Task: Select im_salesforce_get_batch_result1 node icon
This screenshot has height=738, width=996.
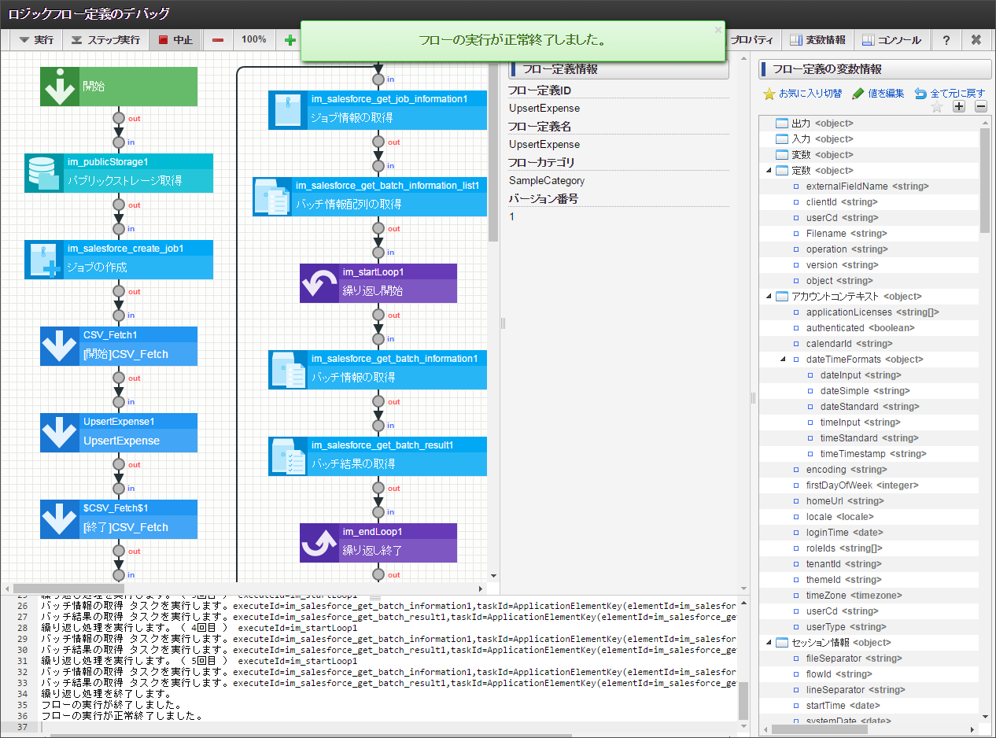Action: 288,456
